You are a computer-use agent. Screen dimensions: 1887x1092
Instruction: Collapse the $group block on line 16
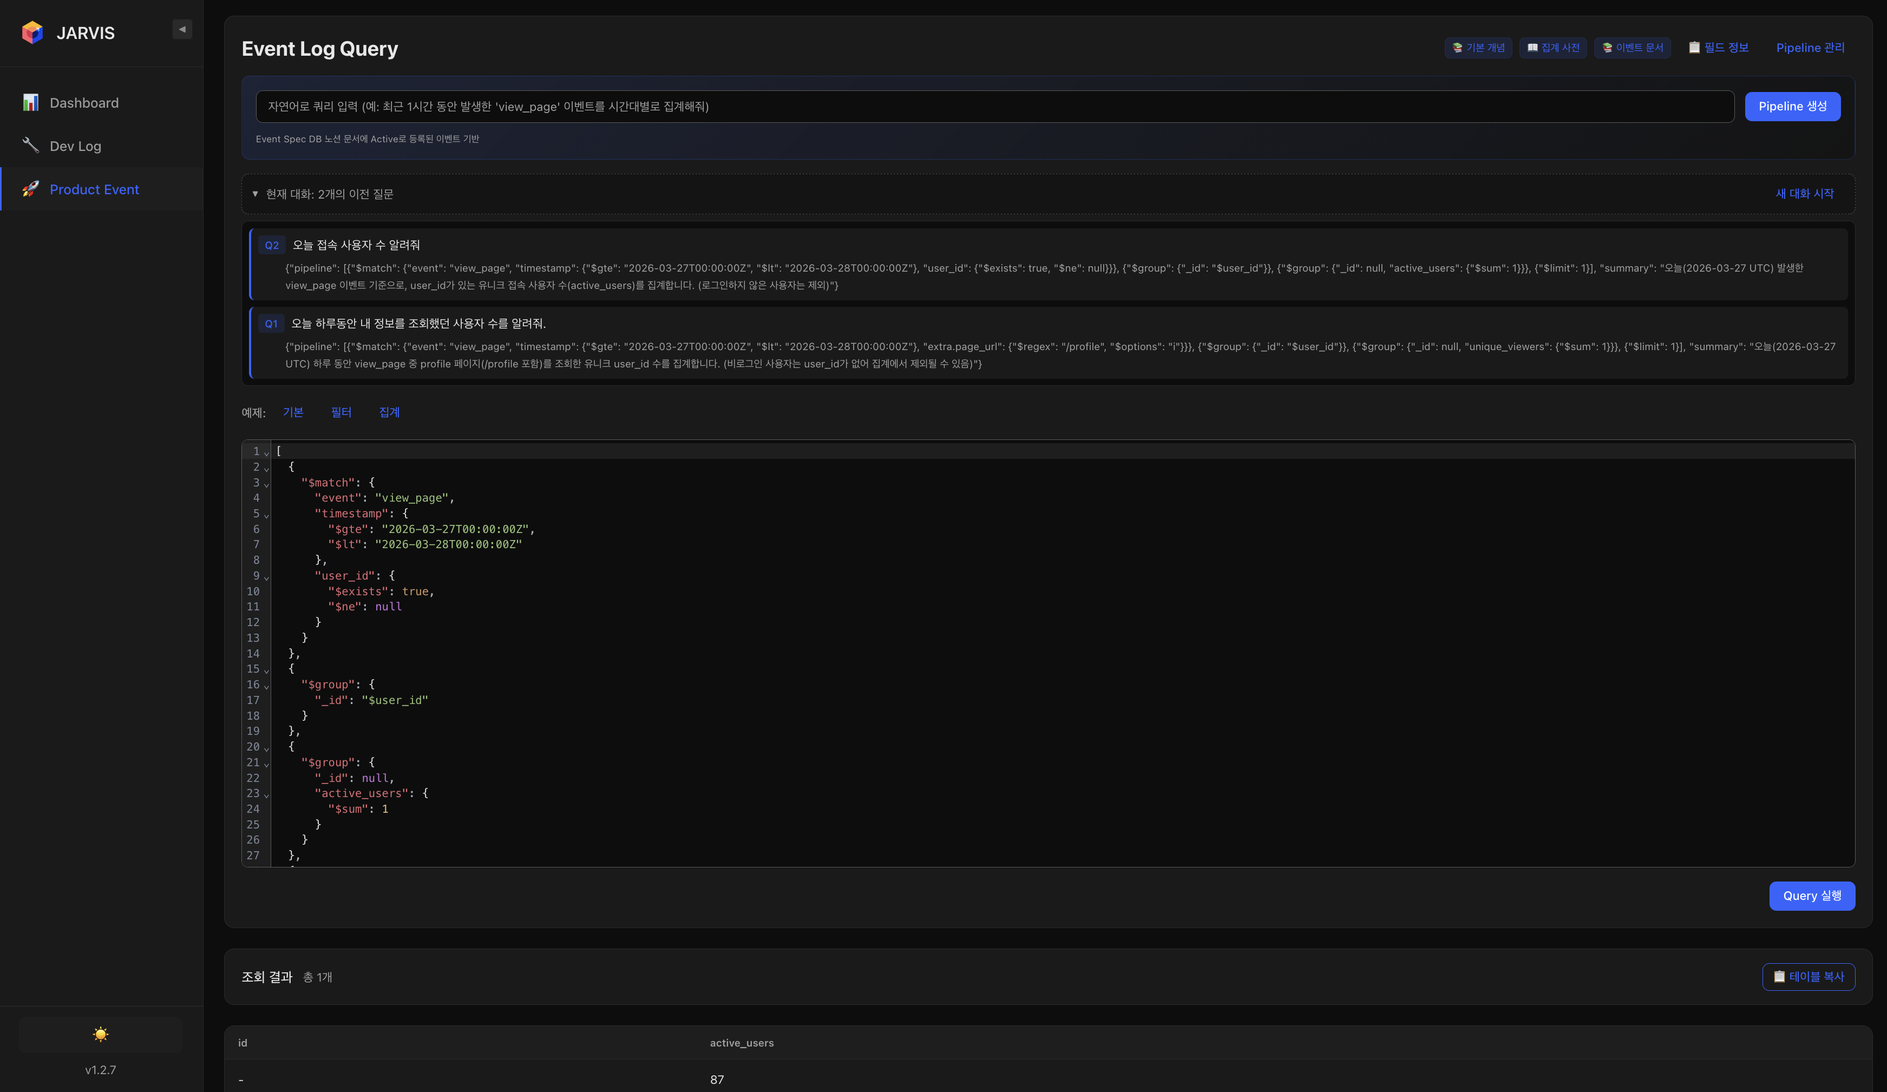click(266, 686)
